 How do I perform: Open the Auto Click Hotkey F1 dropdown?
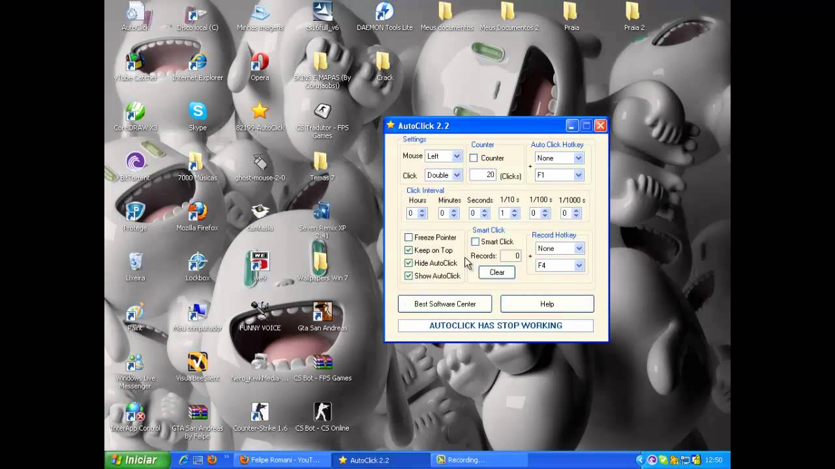(578, 175)
